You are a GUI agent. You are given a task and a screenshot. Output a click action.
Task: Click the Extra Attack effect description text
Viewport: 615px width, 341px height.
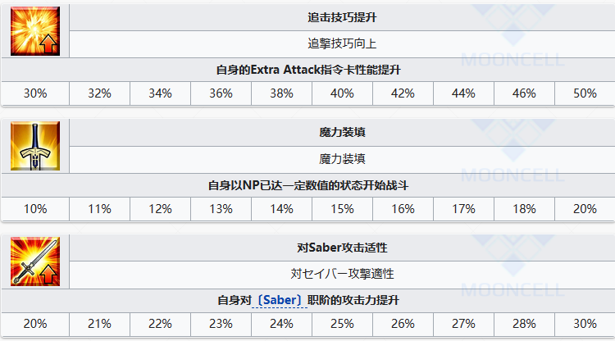pos(307,70)
